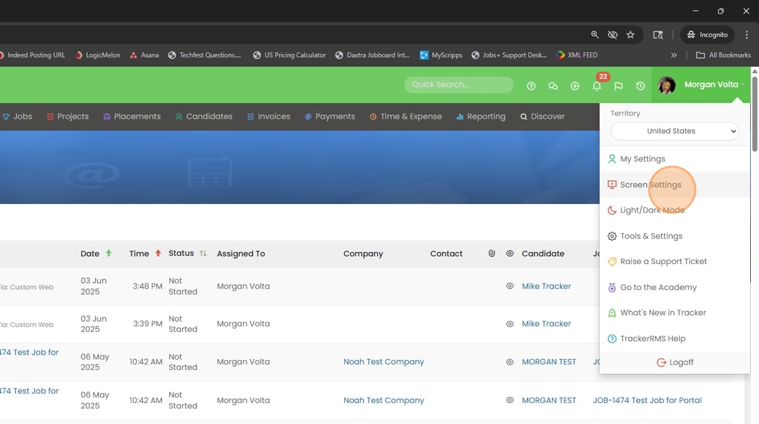Click the flag icon in header
This screenshot has width=759, height=424.
pyautogui.click(x=618, y=85)
